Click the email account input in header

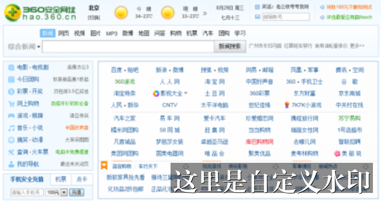(286, 17)
